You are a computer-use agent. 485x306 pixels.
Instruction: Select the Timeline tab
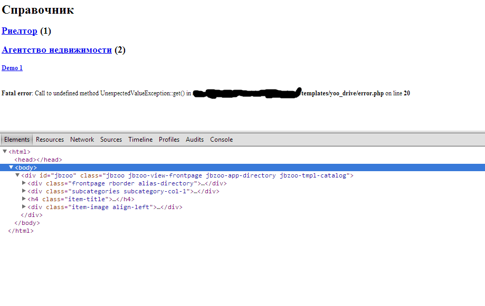[x=140, y=140]
